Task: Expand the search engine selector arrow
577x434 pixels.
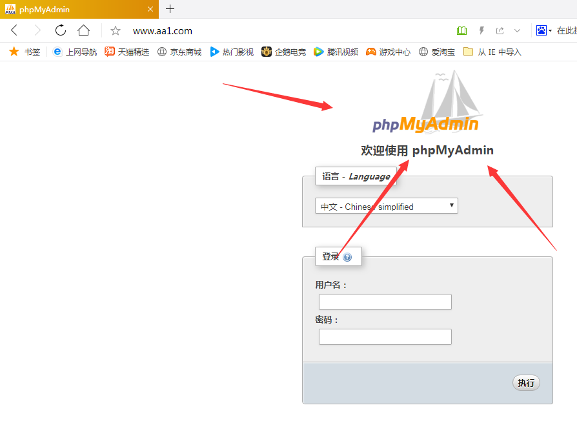Action: pyautogui.click(x=550, y=31)
